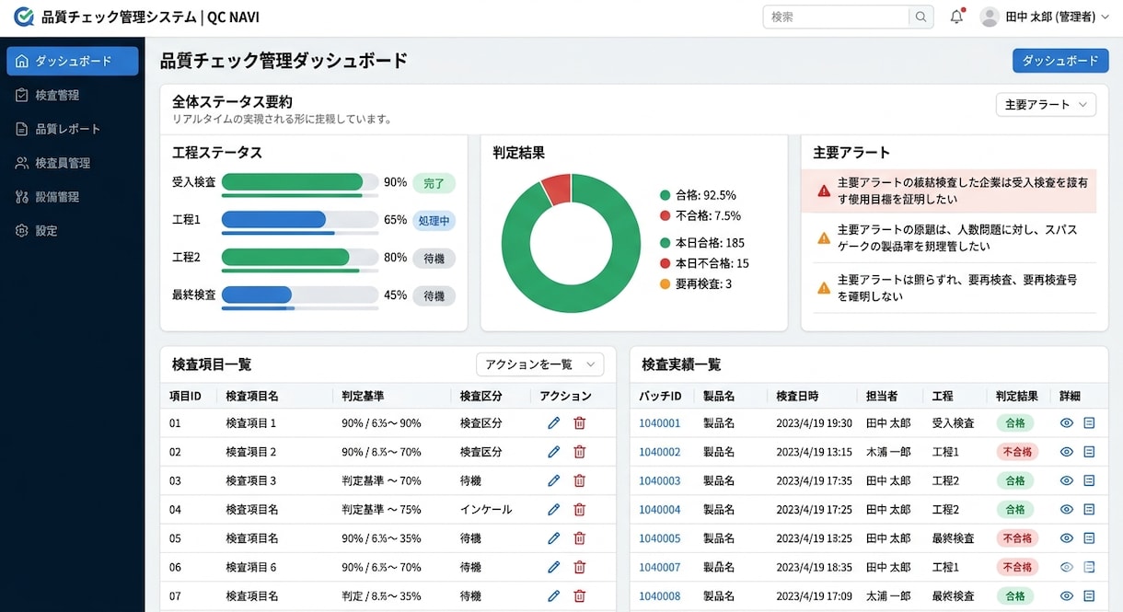Edit item 03 検査項目 3
The image size is (1123, 612).
click(553, 480)
